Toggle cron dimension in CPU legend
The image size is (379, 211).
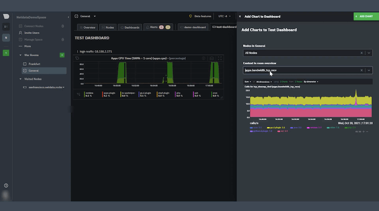[x=215, y=95]
